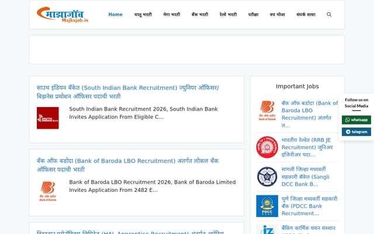Open परीक्षा menu item
374x234 pixels.
253,15
